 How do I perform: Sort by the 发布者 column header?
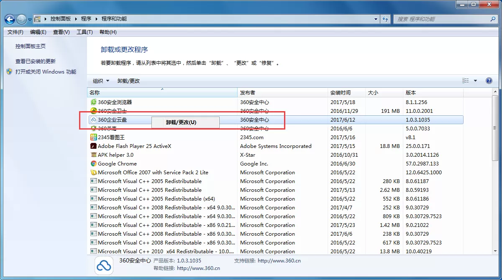[x=282, y=93]
